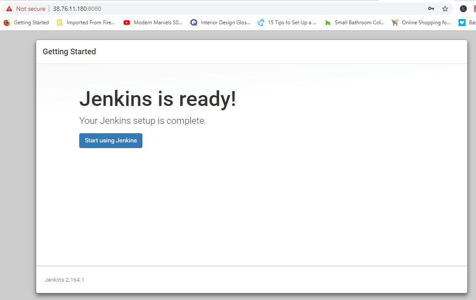The width and height of the screenshot is (476, 300).
Task: Click the Jenkins is ready! heading
Action: [158, 99]
